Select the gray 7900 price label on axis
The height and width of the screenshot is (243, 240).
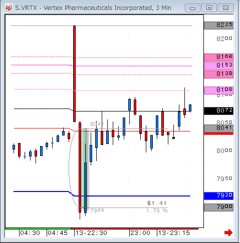click(x=218, y=207)
